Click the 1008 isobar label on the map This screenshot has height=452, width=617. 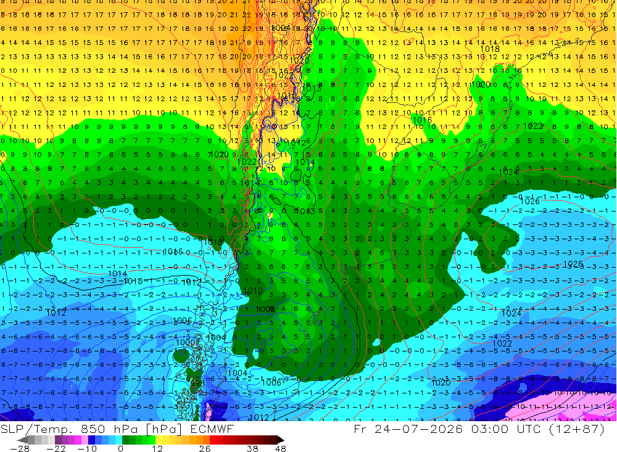pos(265,309)
